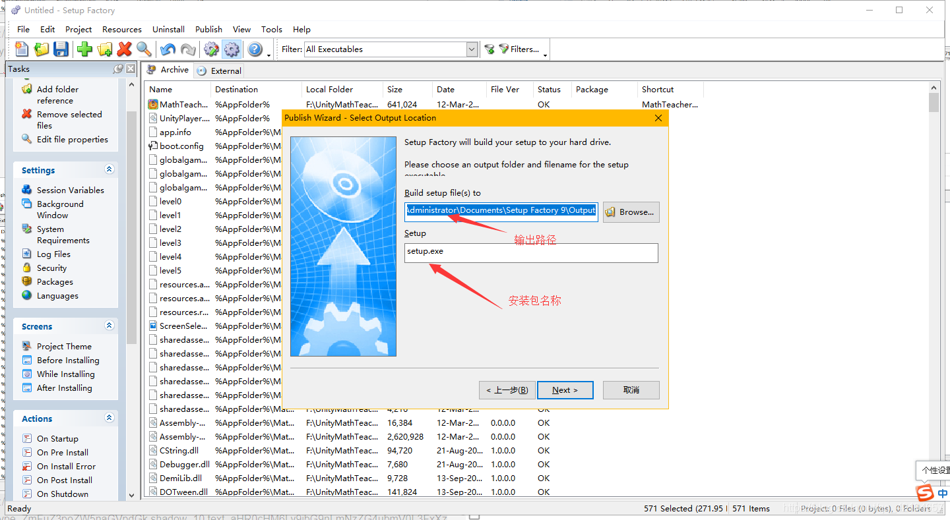Add files with the green plus icon
This screenshot has height=520, width=950.
tap(84, 49)
